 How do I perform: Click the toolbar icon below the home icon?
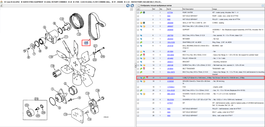pos(1,5)
